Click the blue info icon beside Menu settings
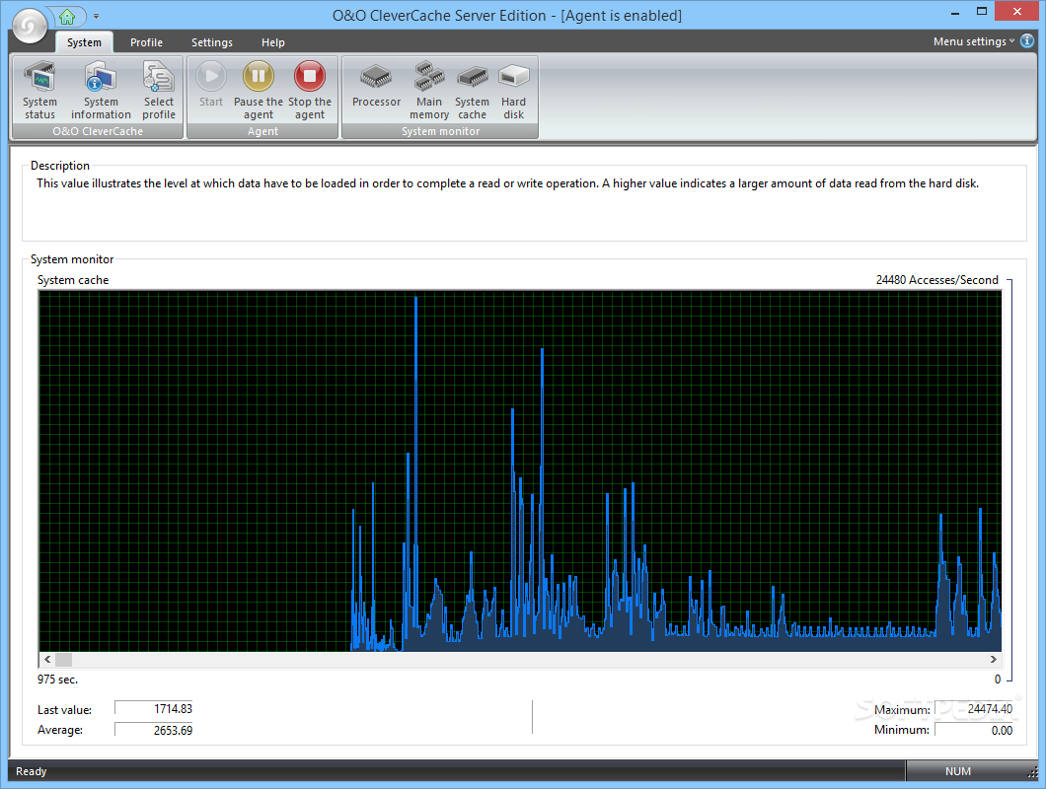Screen dimensions: 1046x789 click(1027, 41)
